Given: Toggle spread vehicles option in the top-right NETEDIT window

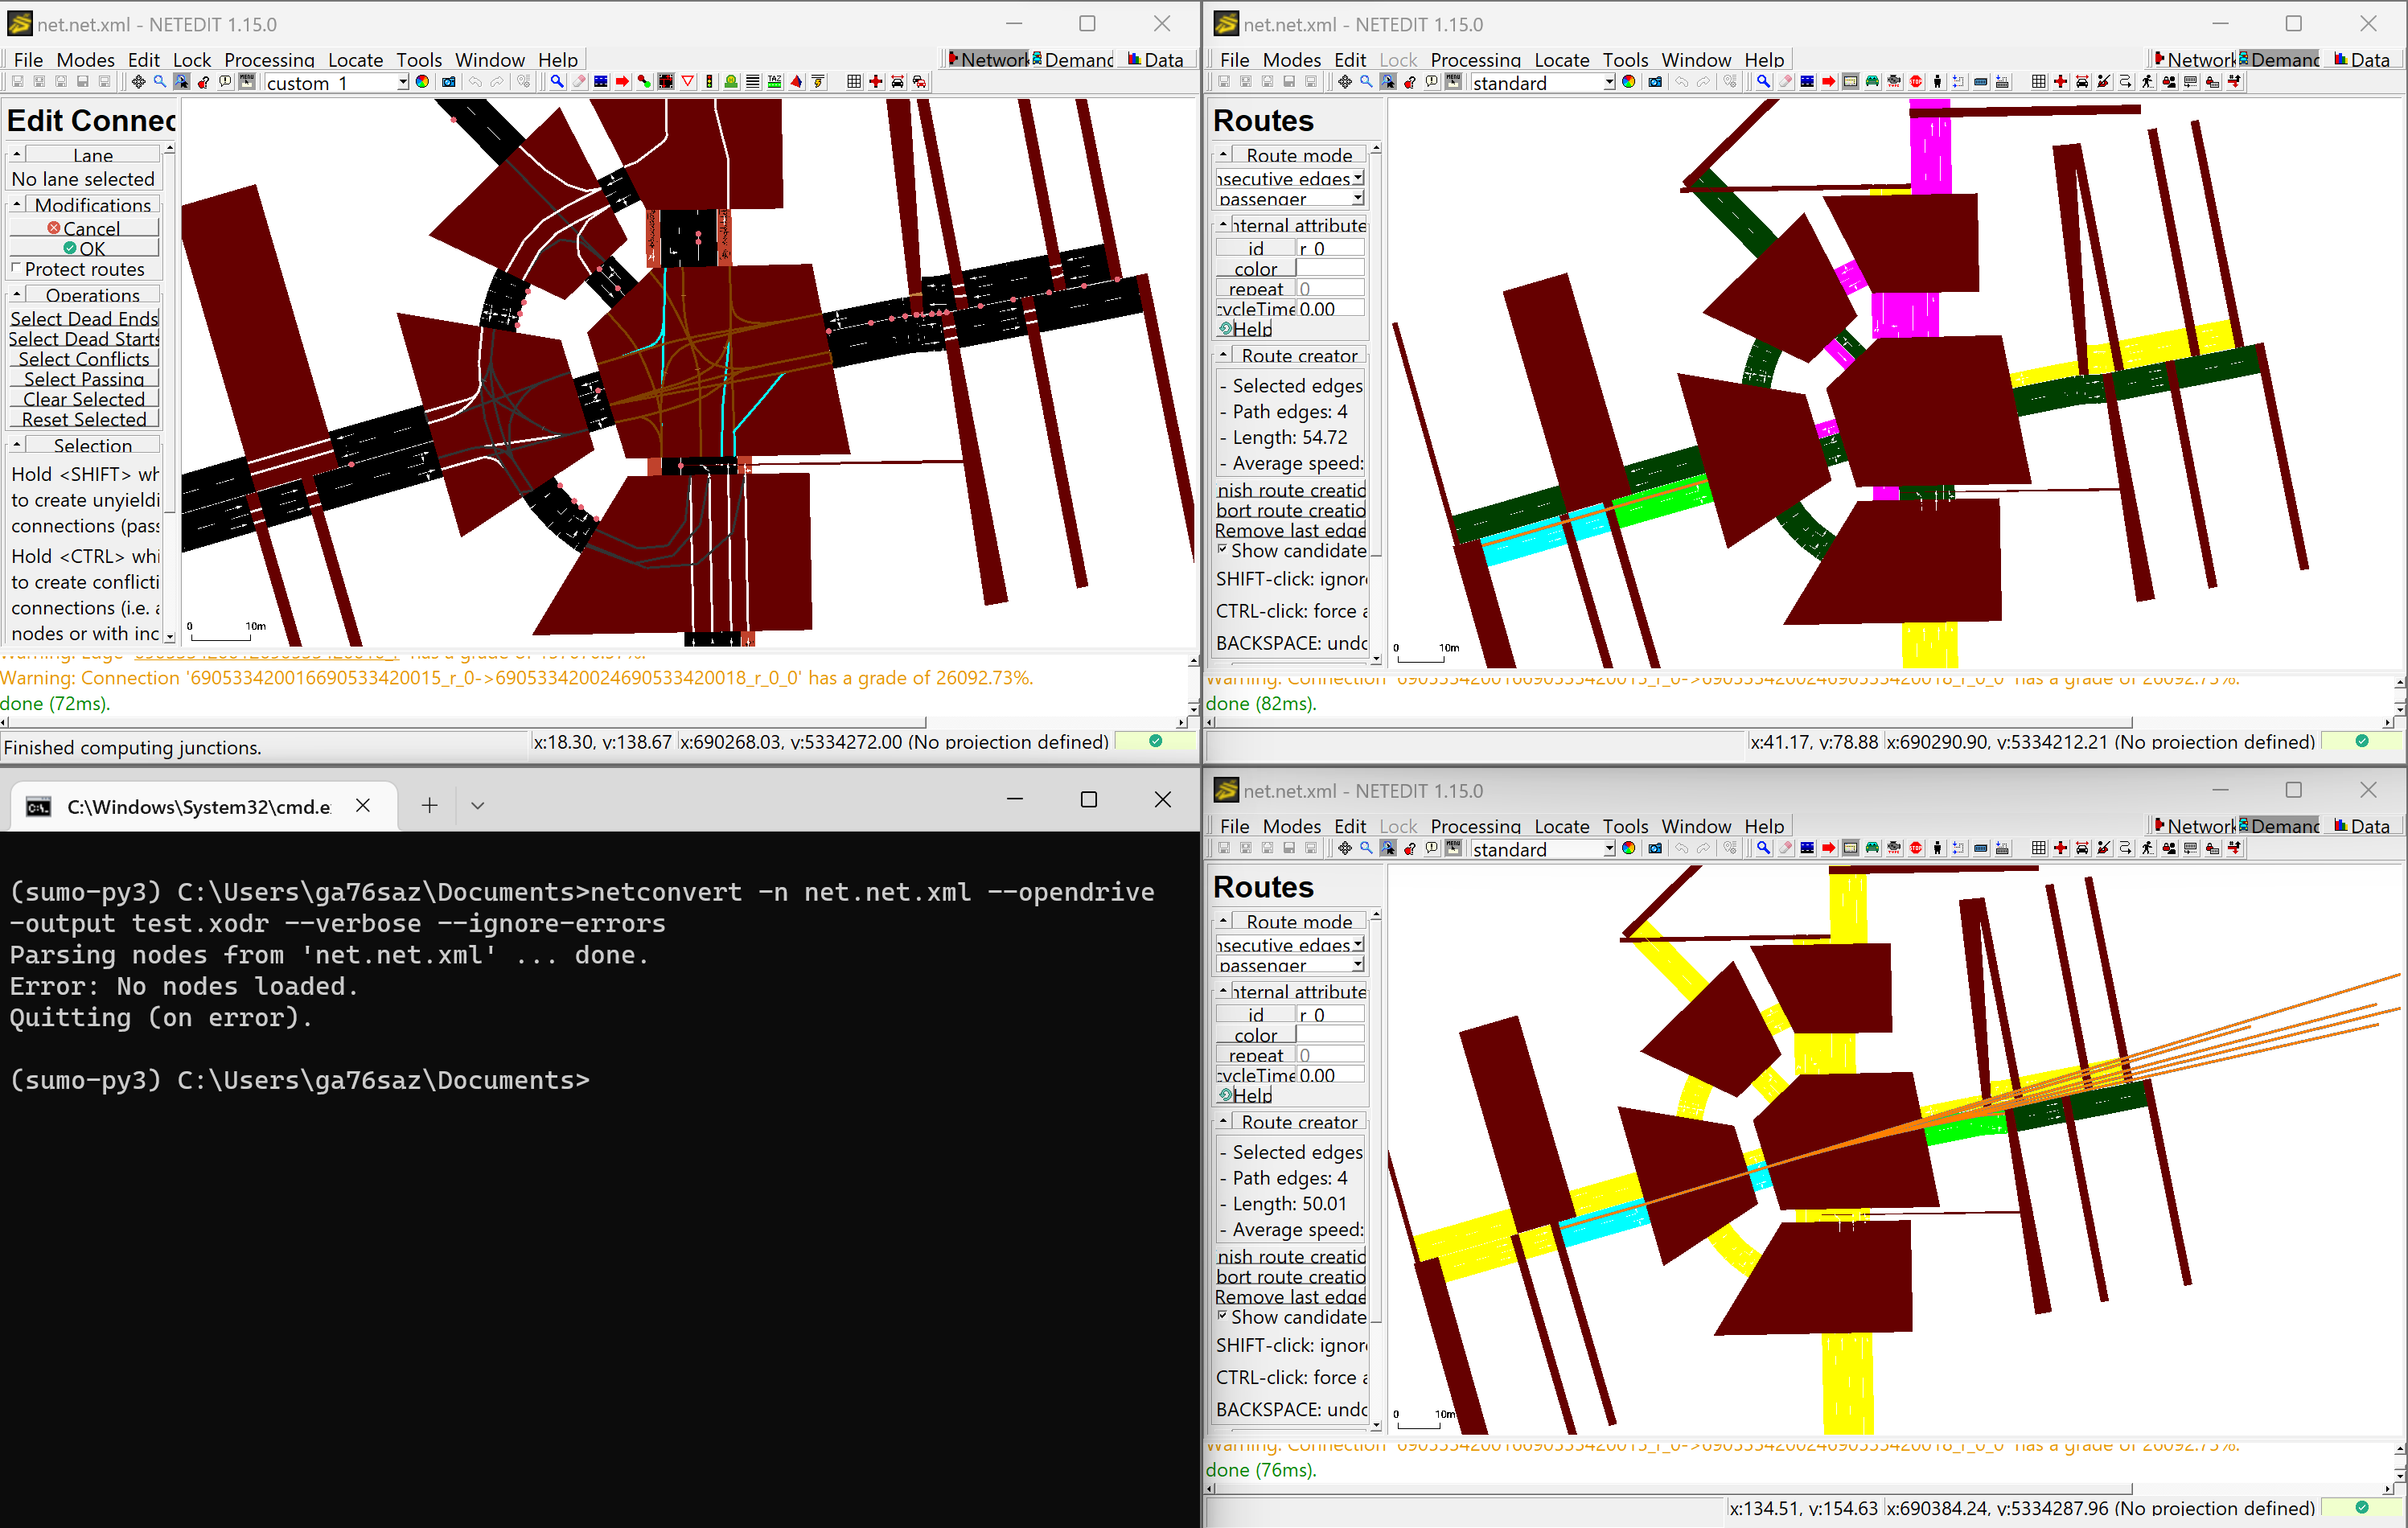Looking at the screenshot, I should pos(2082,82).
